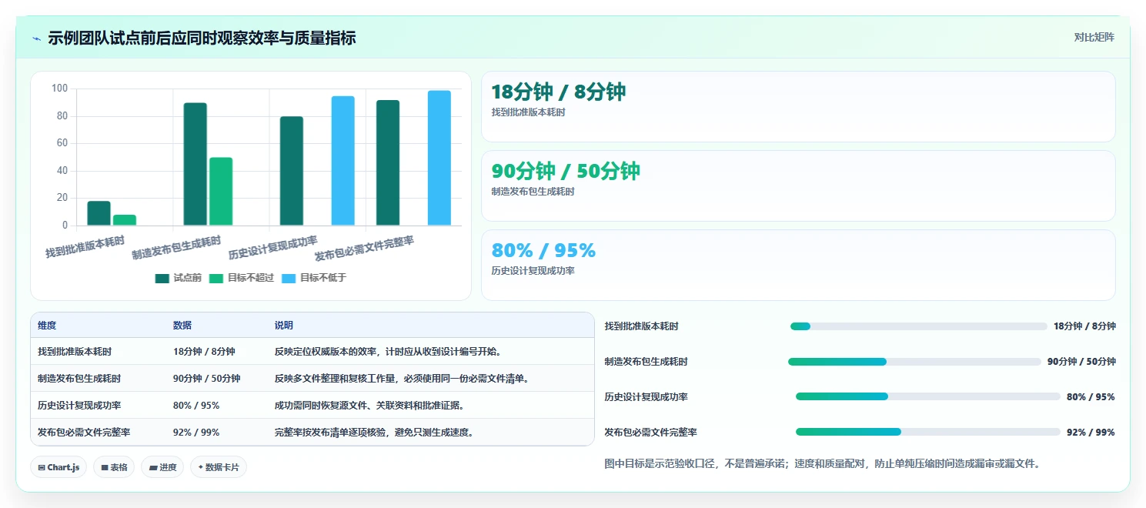Click the title 示例团队试点前后应同时观察效率与质量指标
Viewport: 1146px width, 508px height.
(202, 38)
